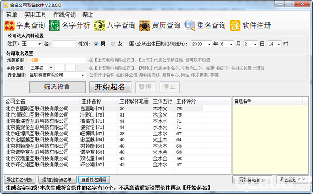Viewport: 313px width, 194px height.
Task: Click the 地区前缀 field containing 北京
Action: pos(57,60)
